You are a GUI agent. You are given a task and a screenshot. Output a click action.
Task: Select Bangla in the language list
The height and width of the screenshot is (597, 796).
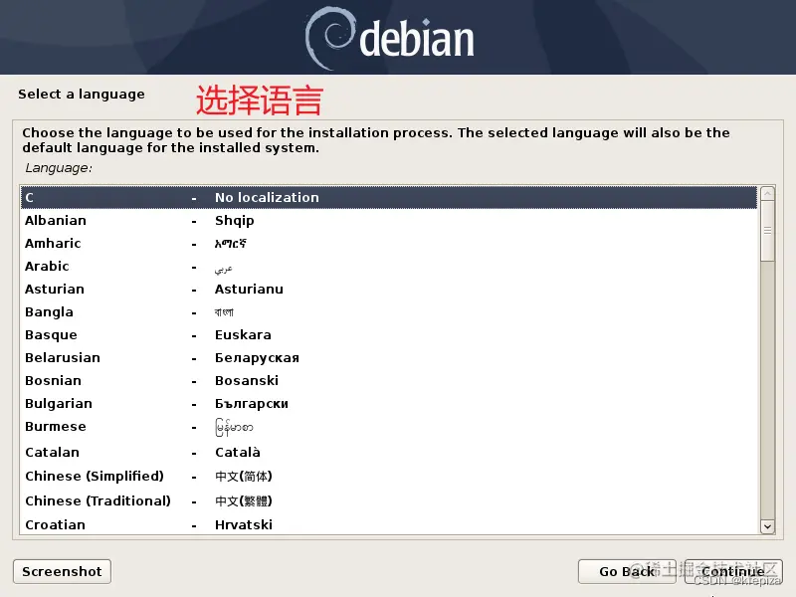[389, 311]
